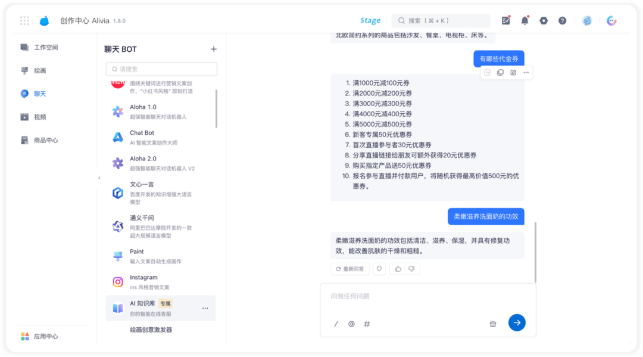The image size is (643, 357).
Task: Collapse the 聊天 BOT panel with chevron
Action: 99,178
